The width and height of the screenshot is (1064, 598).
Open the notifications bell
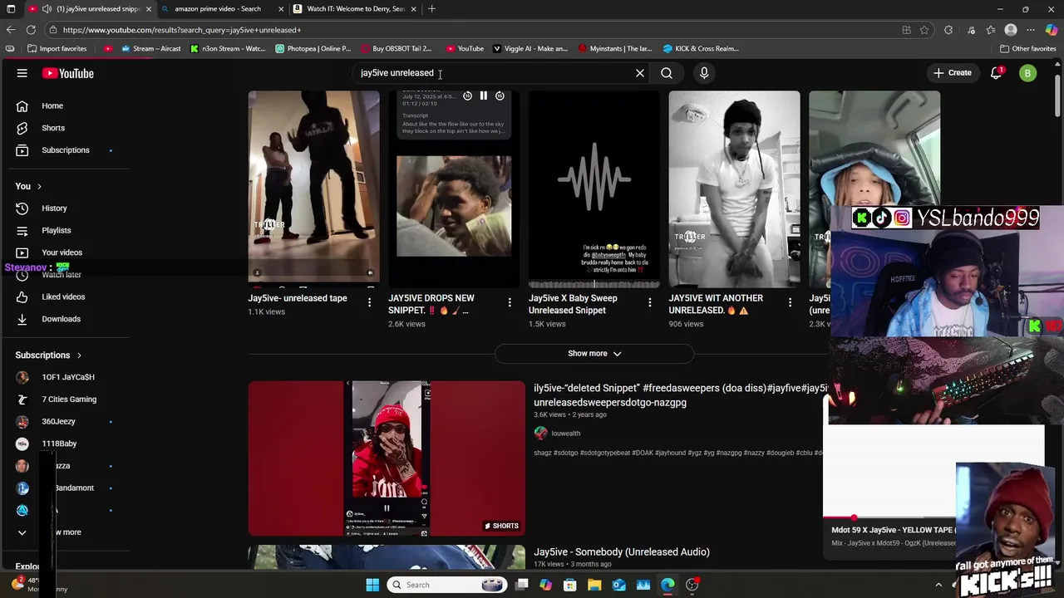pyautogui.click(x=996, y=73)
